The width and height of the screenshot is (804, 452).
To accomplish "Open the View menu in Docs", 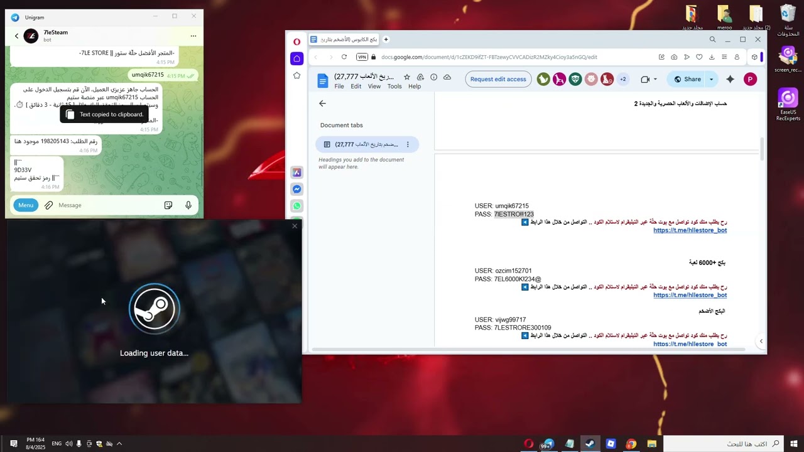I will 374,87.
